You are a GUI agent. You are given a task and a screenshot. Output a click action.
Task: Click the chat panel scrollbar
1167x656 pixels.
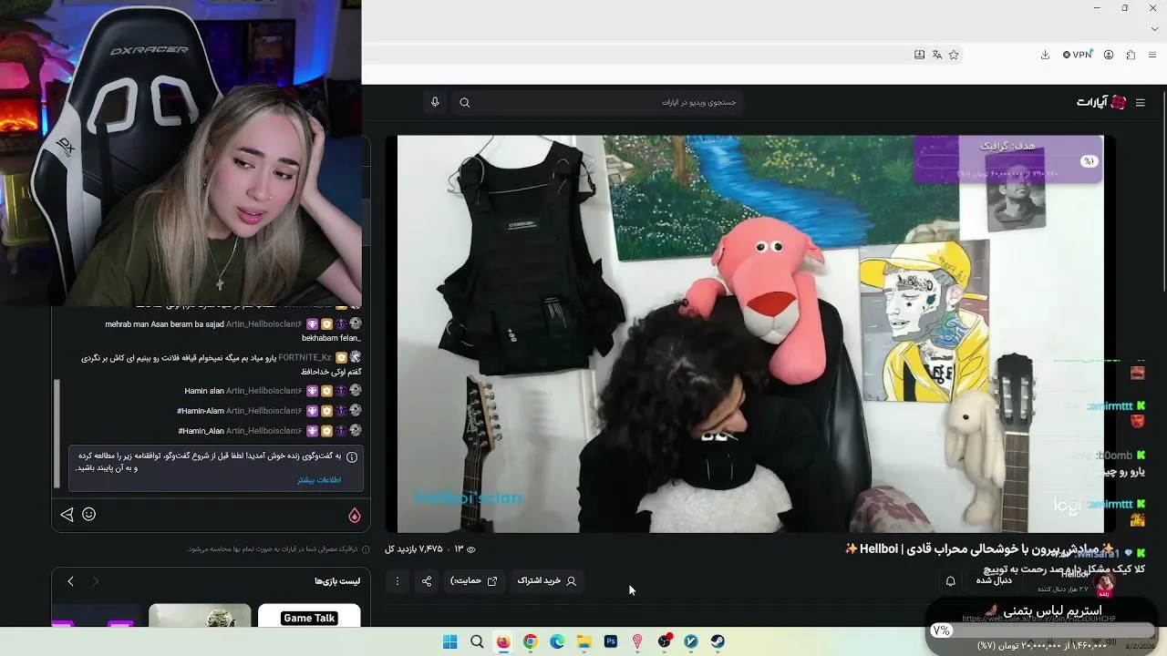tap(57, 434)
